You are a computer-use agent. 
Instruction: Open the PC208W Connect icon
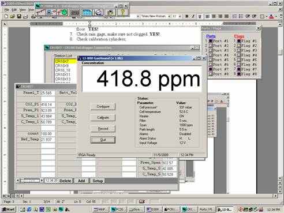(51, 12)
